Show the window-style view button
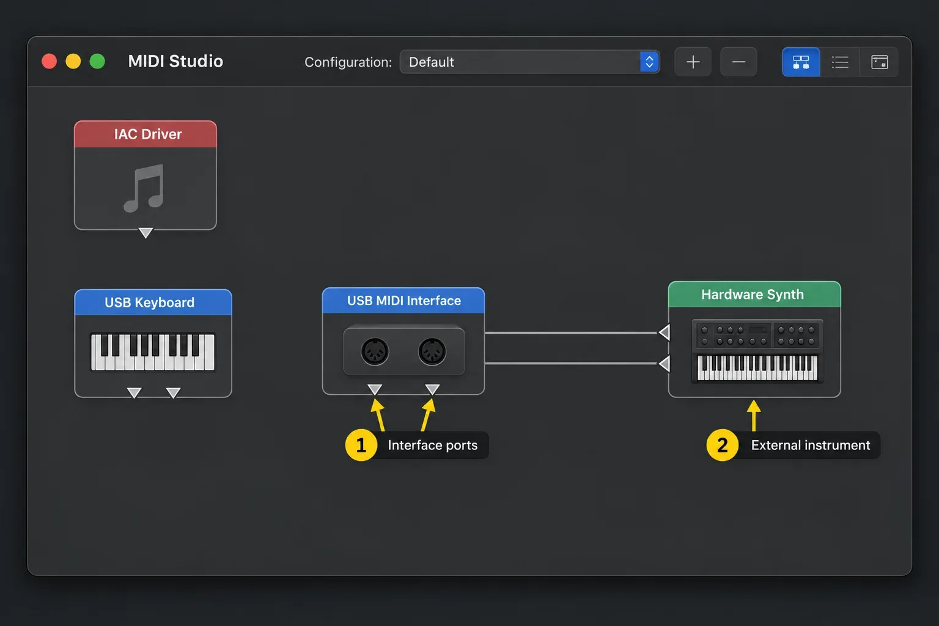This screenshot has height=626, width=939. (879, 62)
